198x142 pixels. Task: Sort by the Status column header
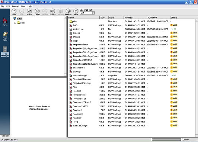[183, 17]
